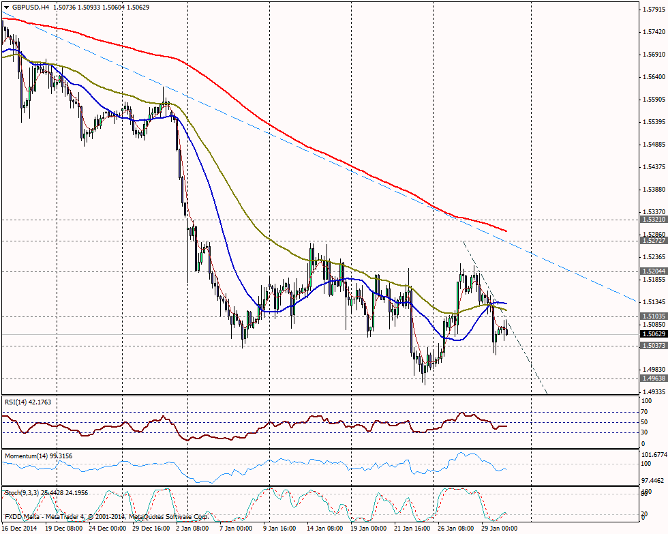Click the Stoch(9,3,3) indicator label

(22, 492)
